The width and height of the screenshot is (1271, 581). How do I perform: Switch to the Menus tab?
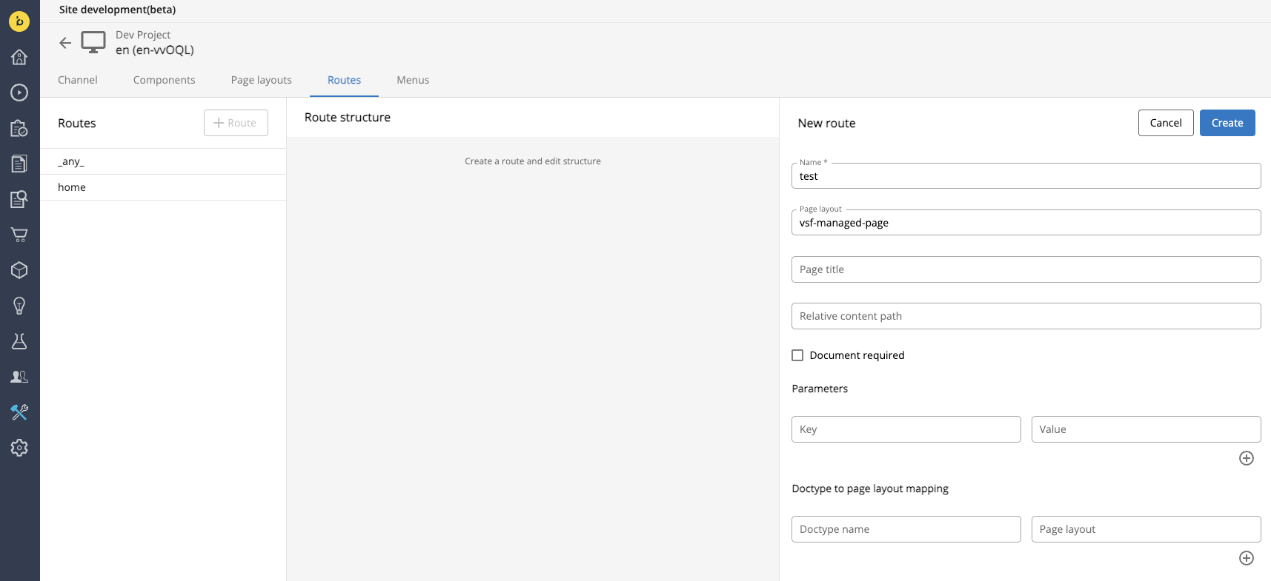pyautogui.click(x=412, y=80)
